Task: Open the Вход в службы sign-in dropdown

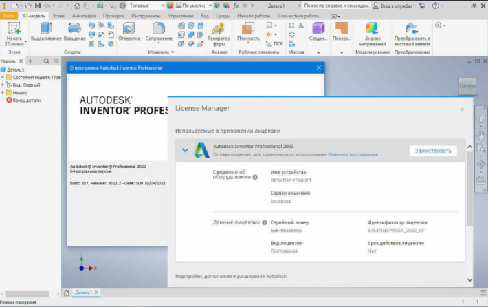Action: (395, 6)
